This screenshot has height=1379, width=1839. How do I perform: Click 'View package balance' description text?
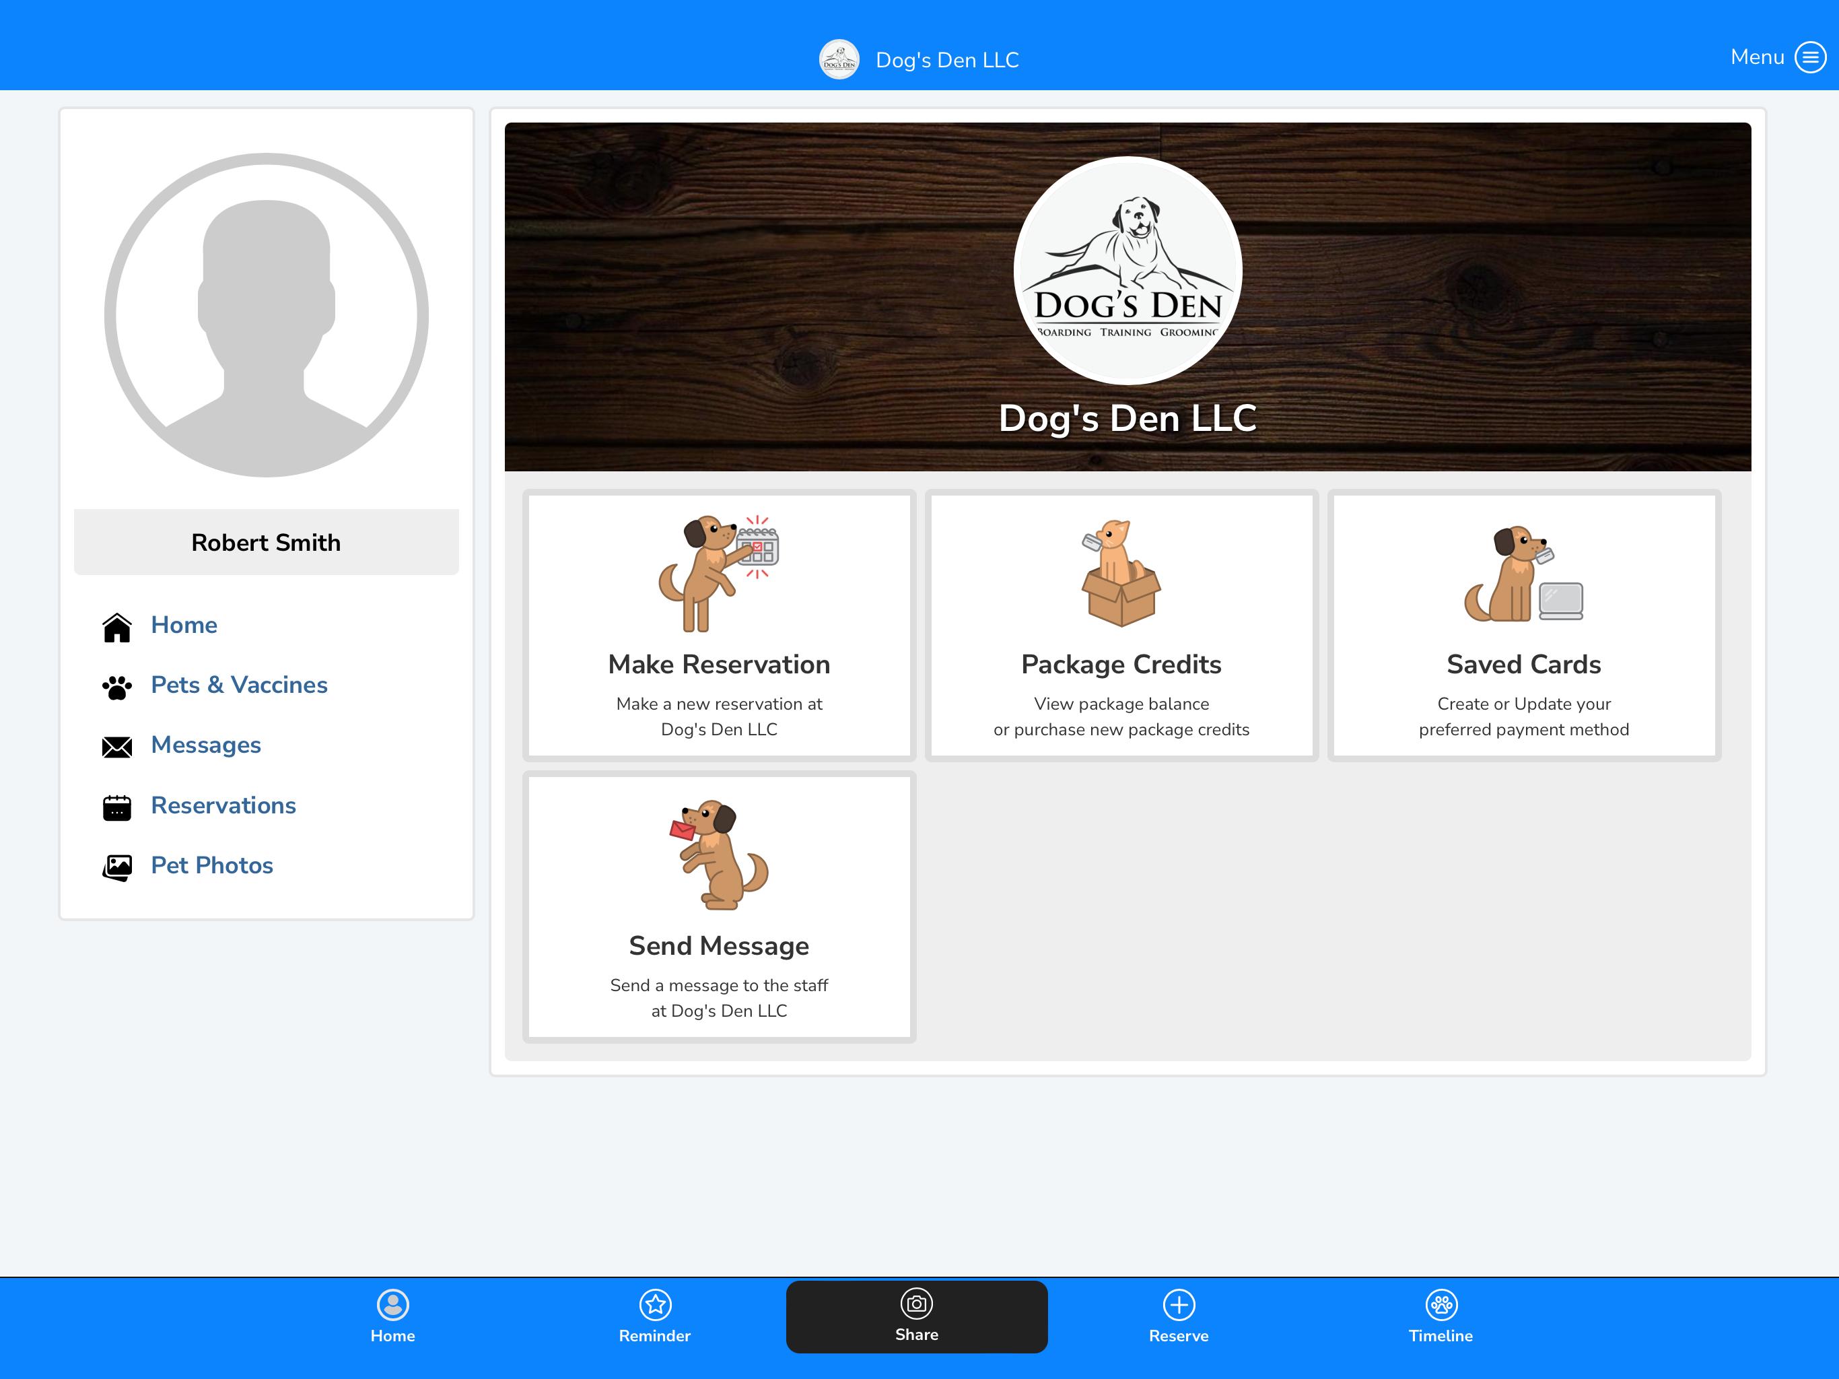pyautogui.click(x=1121, y=704)
